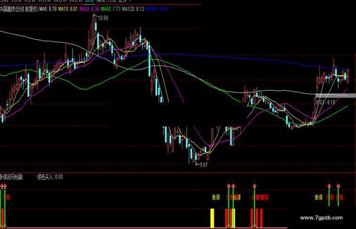This screenshot has width=356, height=229.
Task: Select the magenta MA20: 8.36 label
Action: pos(89,9)
